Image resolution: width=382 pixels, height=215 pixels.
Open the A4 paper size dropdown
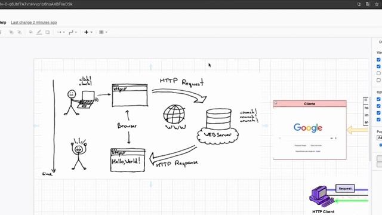click(380, 138)
